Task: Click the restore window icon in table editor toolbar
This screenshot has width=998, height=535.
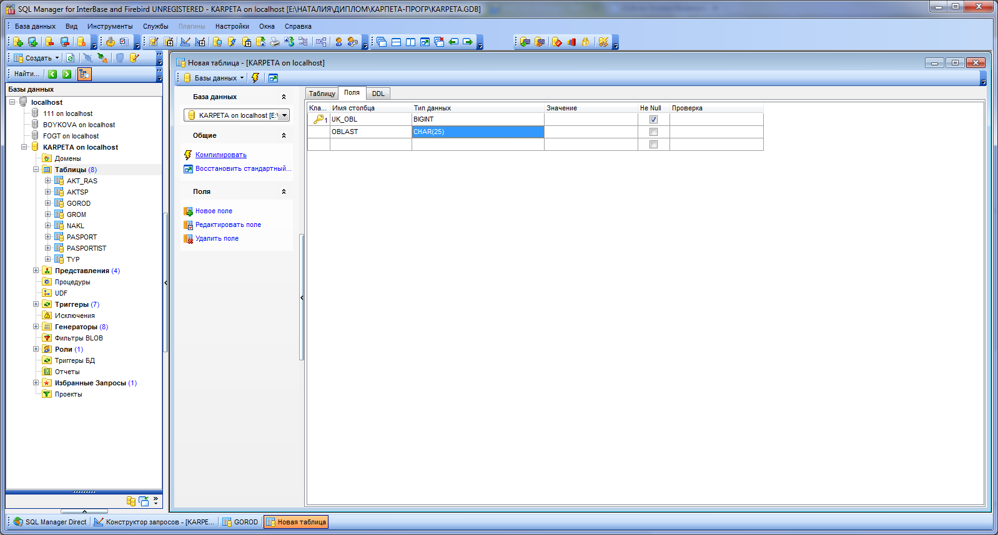Action: point(273,78)
